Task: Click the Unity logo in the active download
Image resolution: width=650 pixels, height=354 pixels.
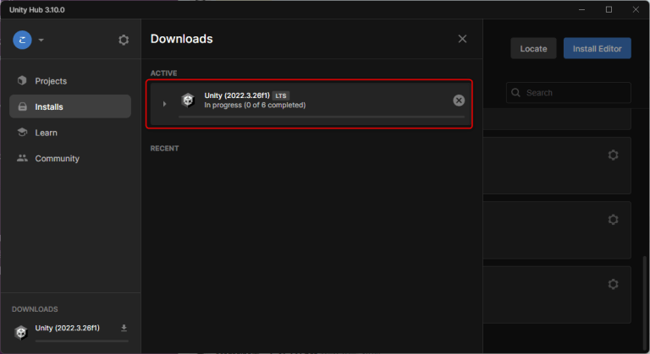Action: click(188, 101)
